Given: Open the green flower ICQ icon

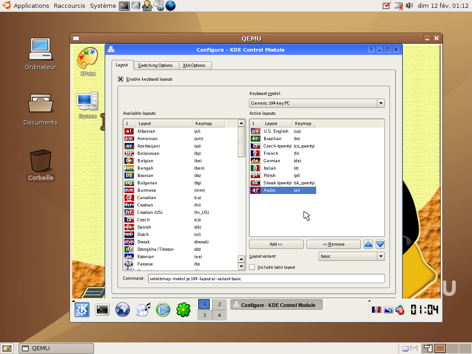Looking at the screenshot, I should point(183,310).
